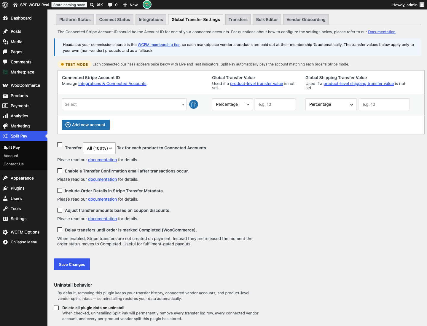The image size is (427, 326).
Task: Click the Global Transfer Value amount field
Action: 275,104
